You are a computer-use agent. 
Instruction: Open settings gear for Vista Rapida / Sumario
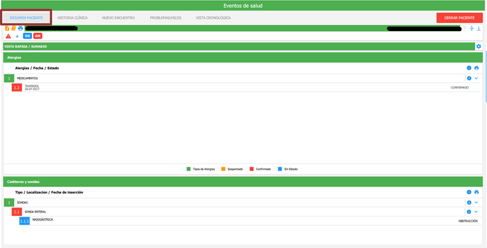click(x=479, y=46)
